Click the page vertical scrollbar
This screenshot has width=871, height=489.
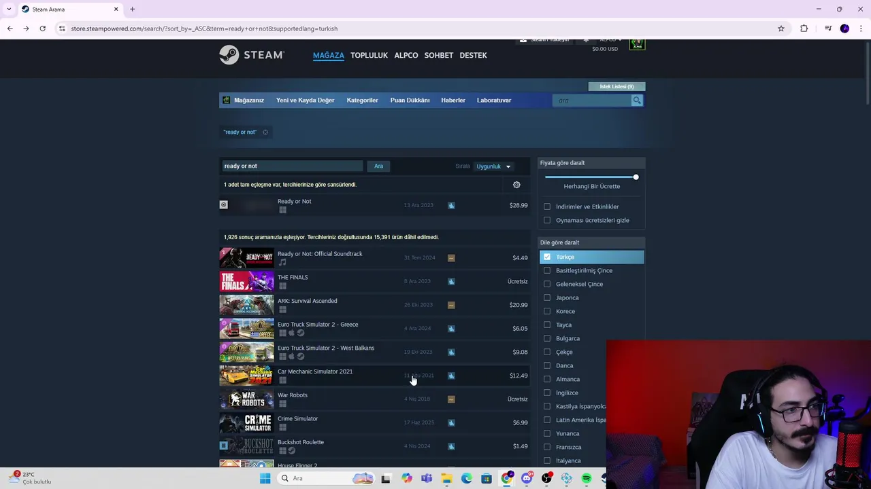point(867,75)
